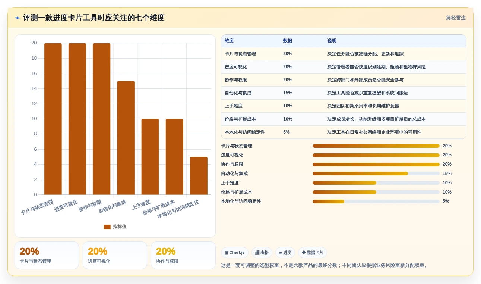481x284 pixels.
Task: Click the Chart.js tag chip
Action: click(x=235, y=253)
